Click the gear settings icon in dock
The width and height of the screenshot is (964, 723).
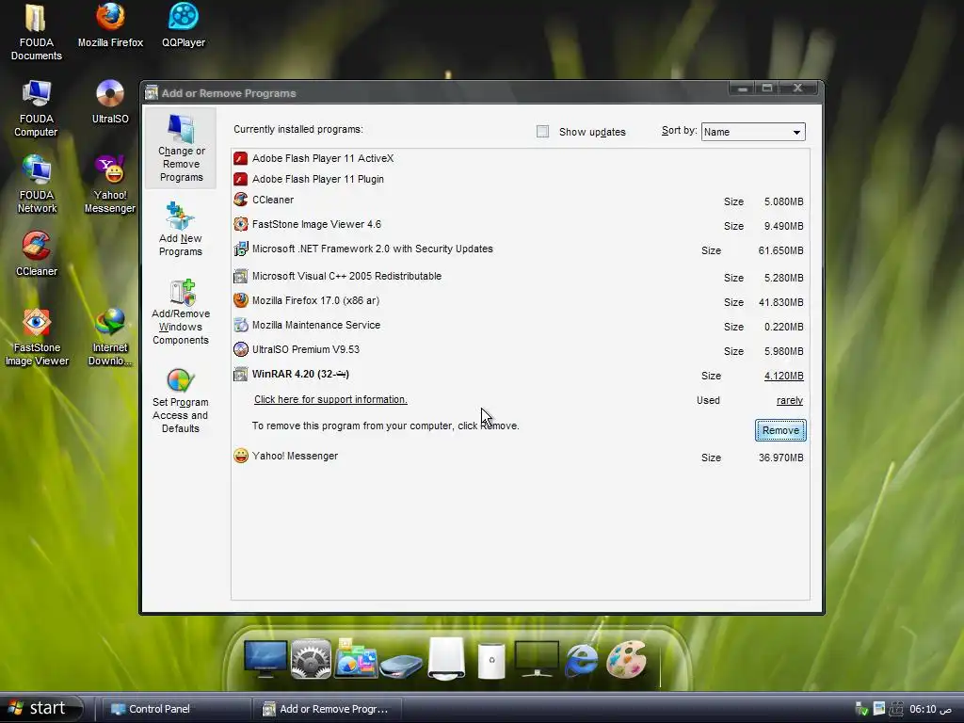[x=311, y=659]
